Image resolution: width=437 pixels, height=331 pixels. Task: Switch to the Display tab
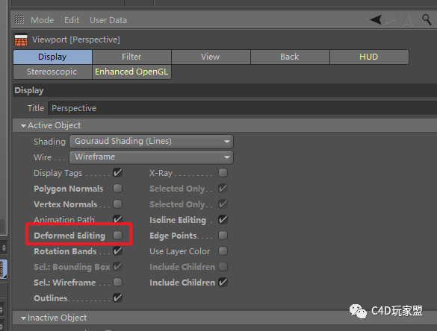point(52,57)
